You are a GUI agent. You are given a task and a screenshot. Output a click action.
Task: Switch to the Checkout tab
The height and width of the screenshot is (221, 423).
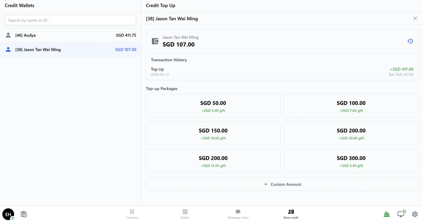132,214
